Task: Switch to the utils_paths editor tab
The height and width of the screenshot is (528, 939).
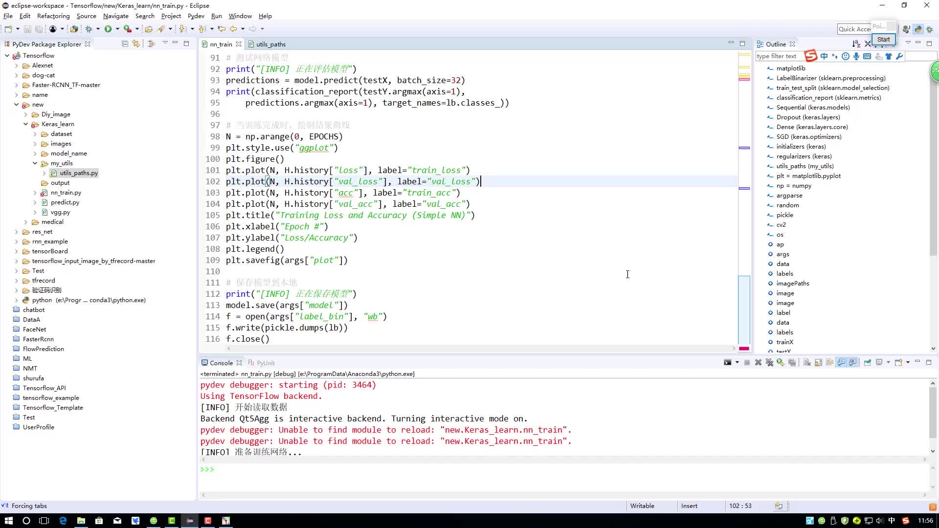Action: (267, 44)
